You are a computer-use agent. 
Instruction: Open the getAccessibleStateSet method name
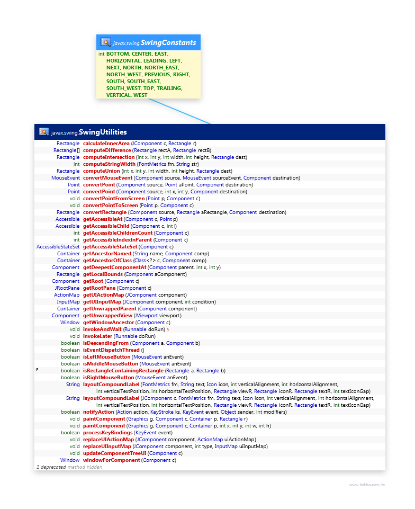110,247
